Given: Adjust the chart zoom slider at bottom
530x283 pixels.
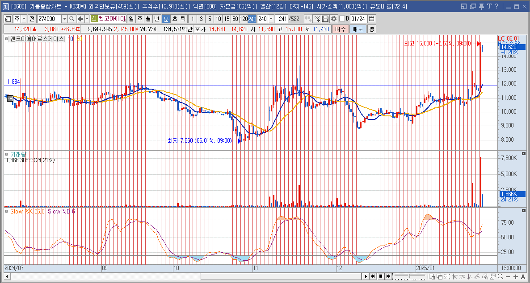Looking at the screenshot, I should [410, 277].
